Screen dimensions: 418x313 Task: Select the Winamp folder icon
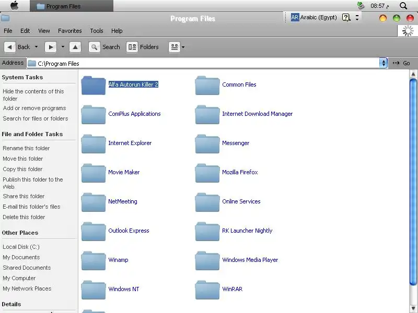pos(94,261)
